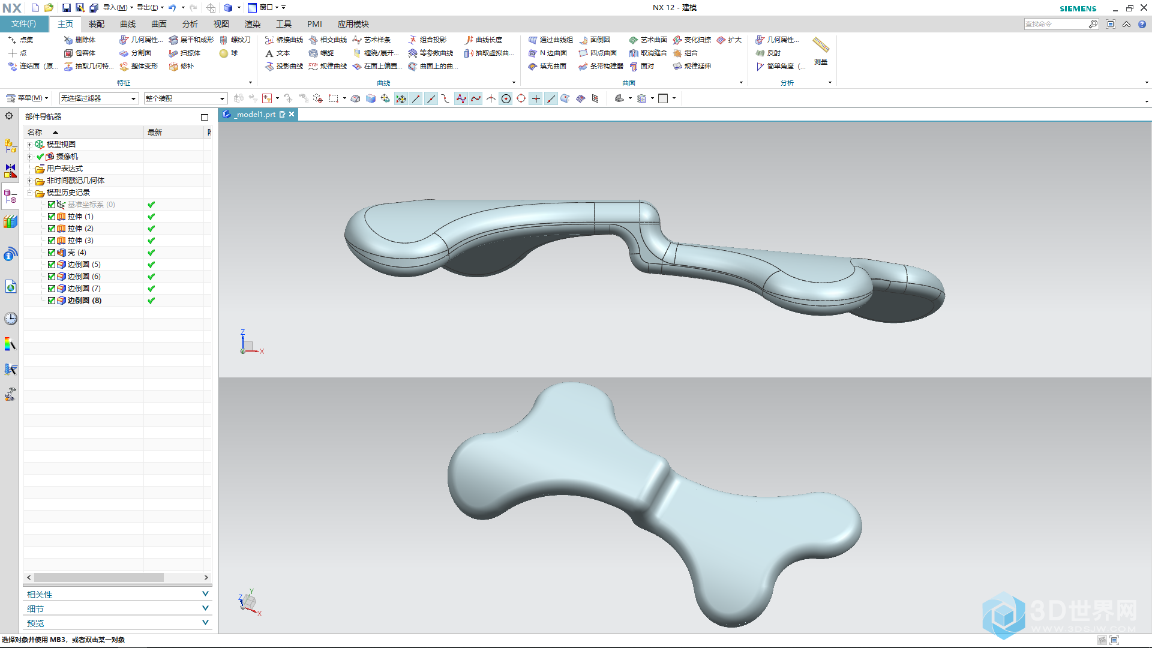
Task: Select the 文本 (Text) curve tool
Action: [x=277, y=53]
